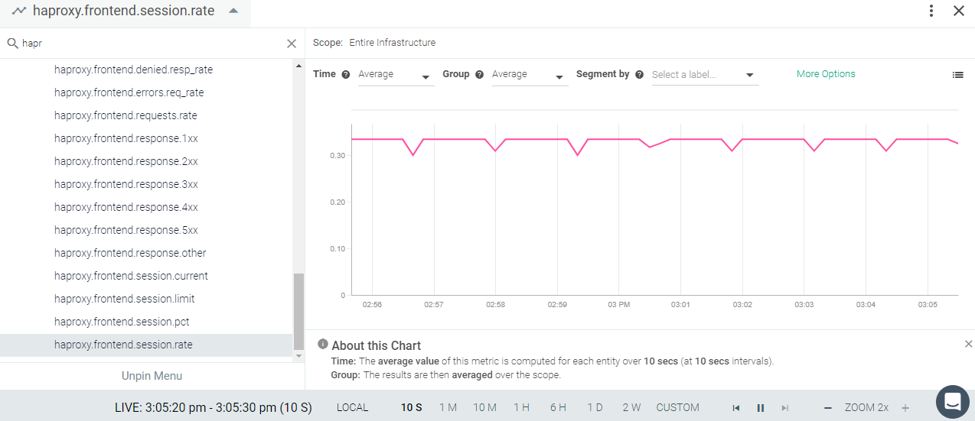
Task: Close the metric explorer panel
Action: coord(958,11)
